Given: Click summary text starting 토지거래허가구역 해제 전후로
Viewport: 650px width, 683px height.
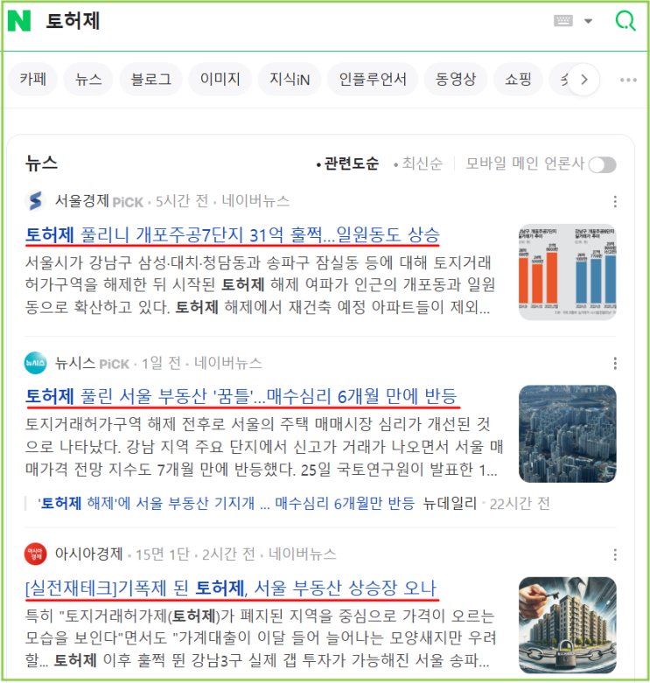Looking at the screenshot, I should point(264,447).
